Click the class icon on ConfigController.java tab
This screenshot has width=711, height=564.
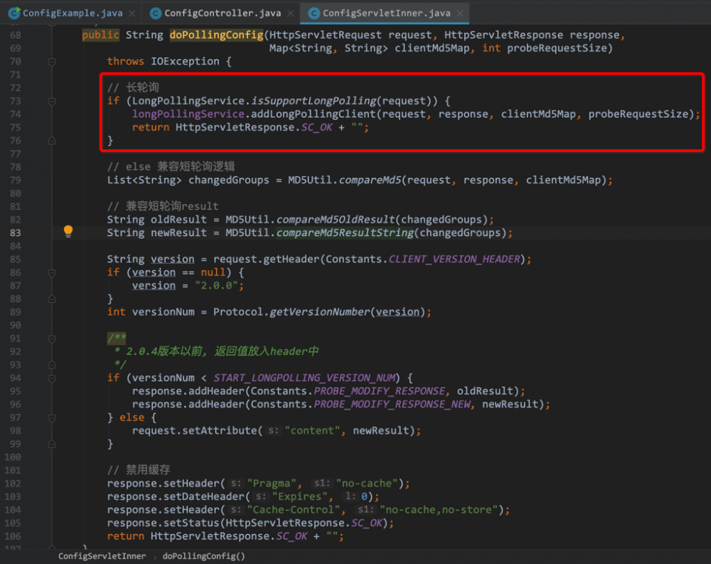[x=156, y=14]
